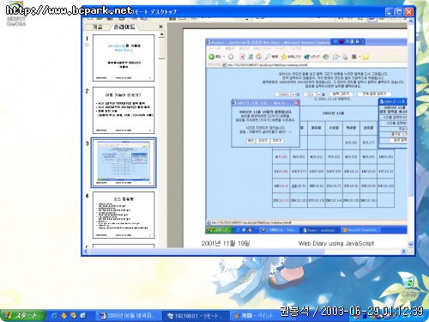
Task: Minimize the remote desktop window
Action: 390,12
